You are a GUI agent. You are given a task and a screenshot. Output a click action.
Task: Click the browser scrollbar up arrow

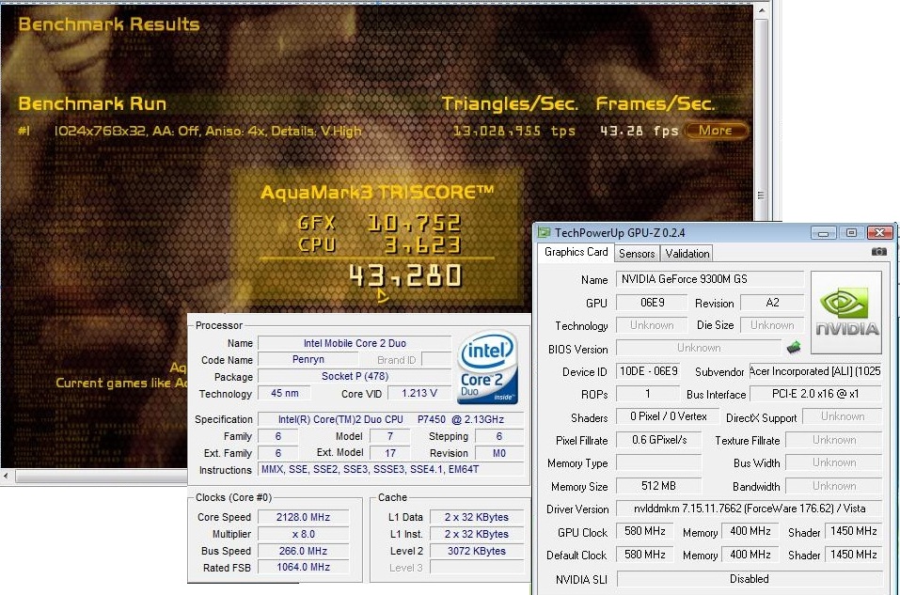(762, 10)
